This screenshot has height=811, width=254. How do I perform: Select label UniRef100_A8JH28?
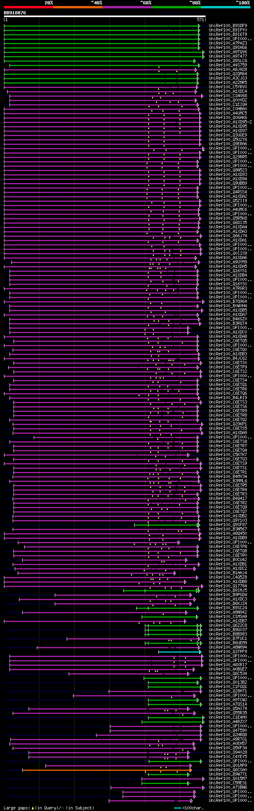[x=228, y=69]
